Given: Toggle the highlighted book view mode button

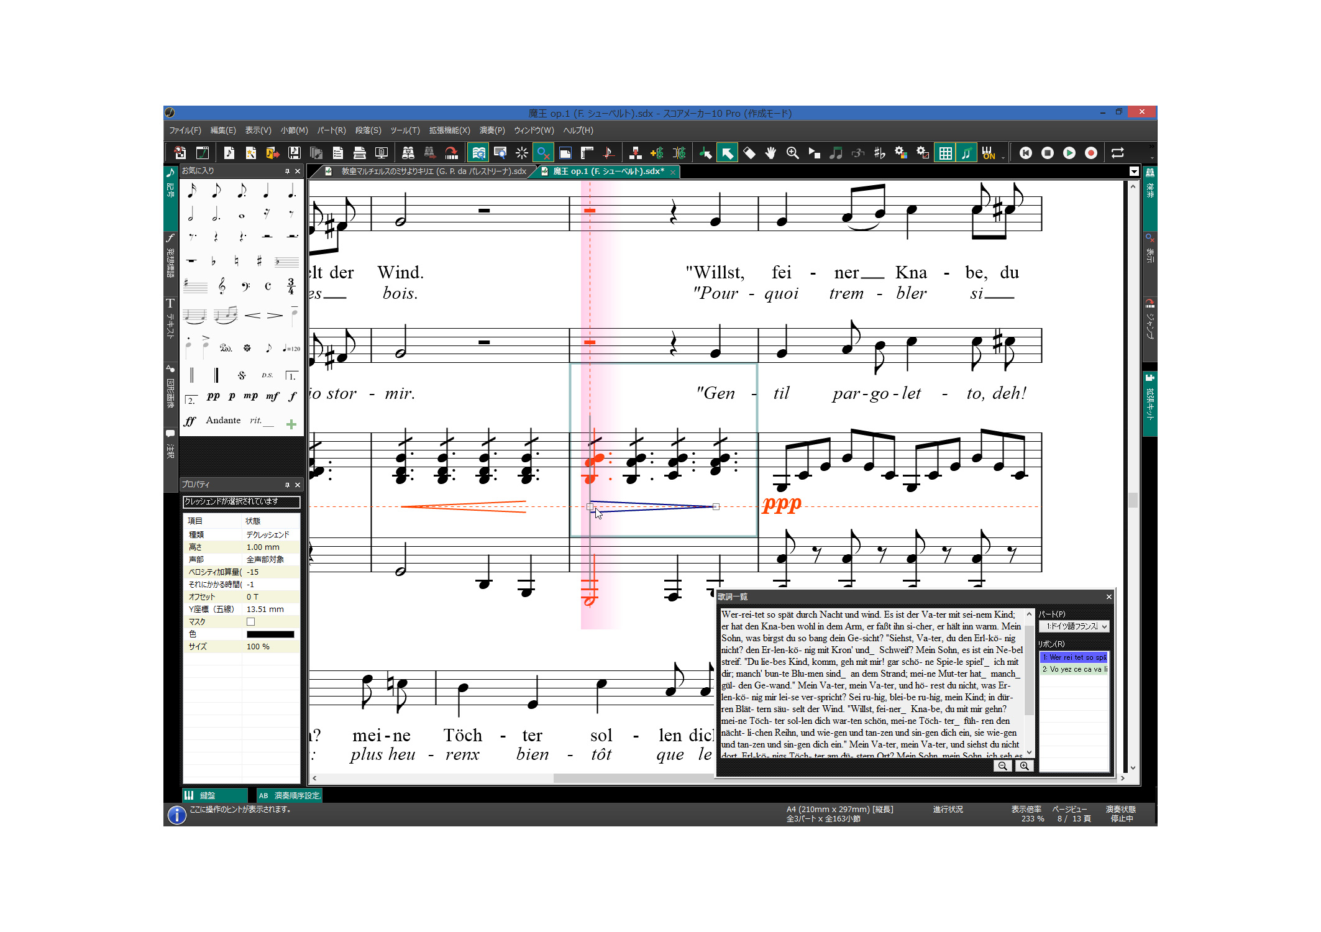Looking at the screenshot, I should 478,153.
